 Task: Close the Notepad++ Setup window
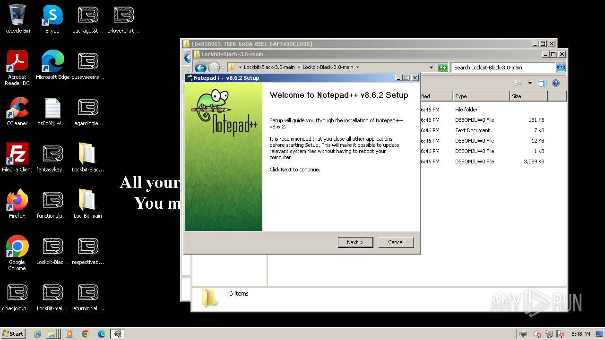(x=415, y=78)
